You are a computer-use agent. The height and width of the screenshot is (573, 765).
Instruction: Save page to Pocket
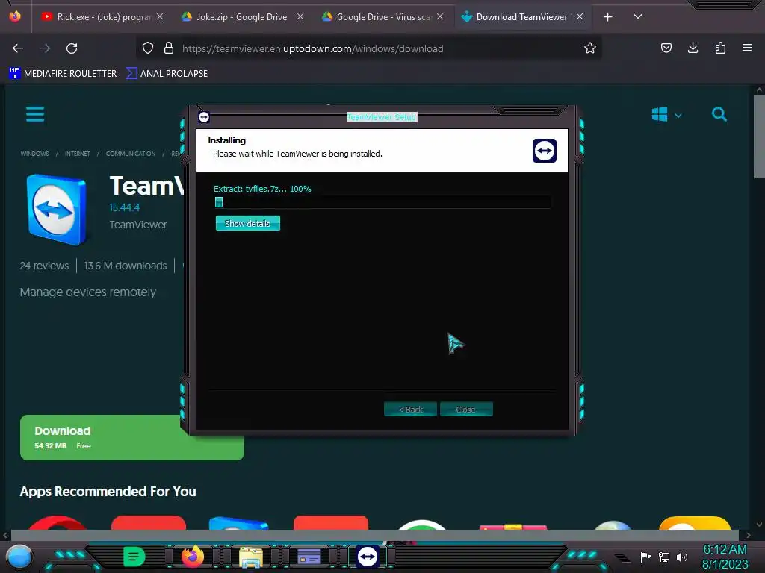click(666, 48)
